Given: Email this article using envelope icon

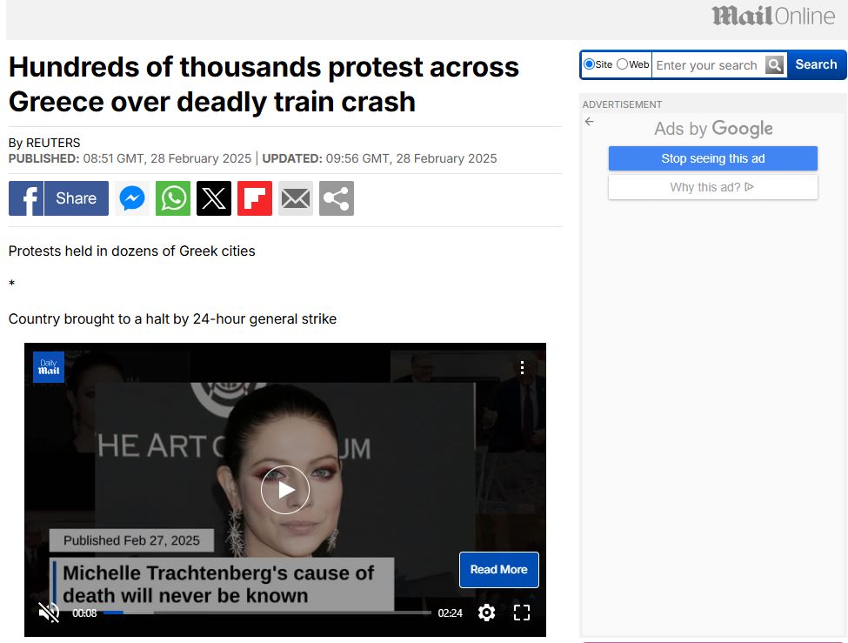Looking at the screenshot, I should [296, 198].
